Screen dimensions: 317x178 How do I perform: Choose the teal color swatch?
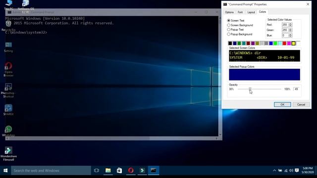[244, 43]
